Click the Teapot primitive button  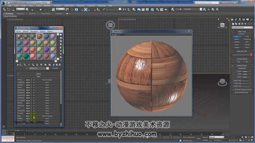coord(237,47)
